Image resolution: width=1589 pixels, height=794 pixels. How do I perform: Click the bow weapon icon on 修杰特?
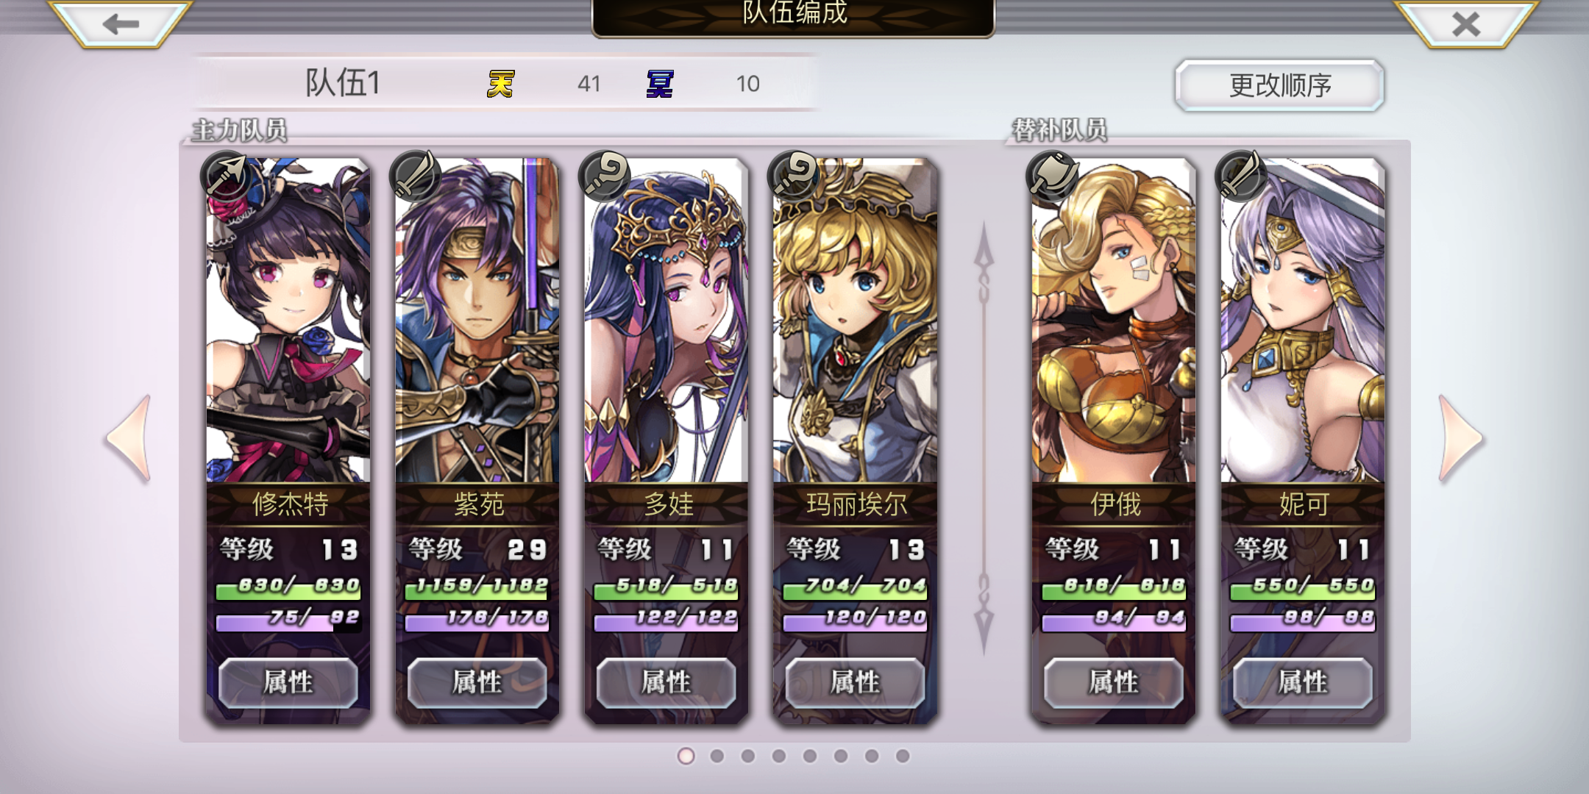[227, 175]
